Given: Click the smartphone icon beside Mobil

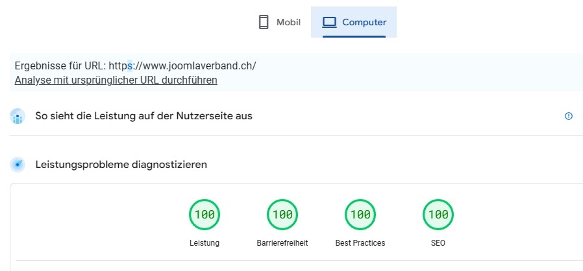Looking at the screenshot, I should [x=263, y=22].
